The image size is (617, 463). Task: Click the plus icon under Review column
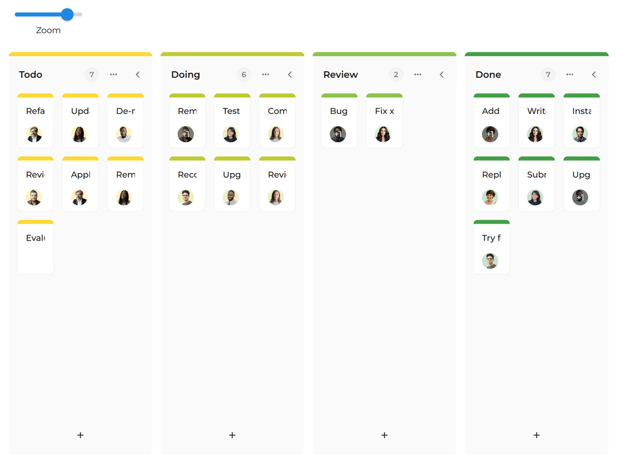point(384,435)
